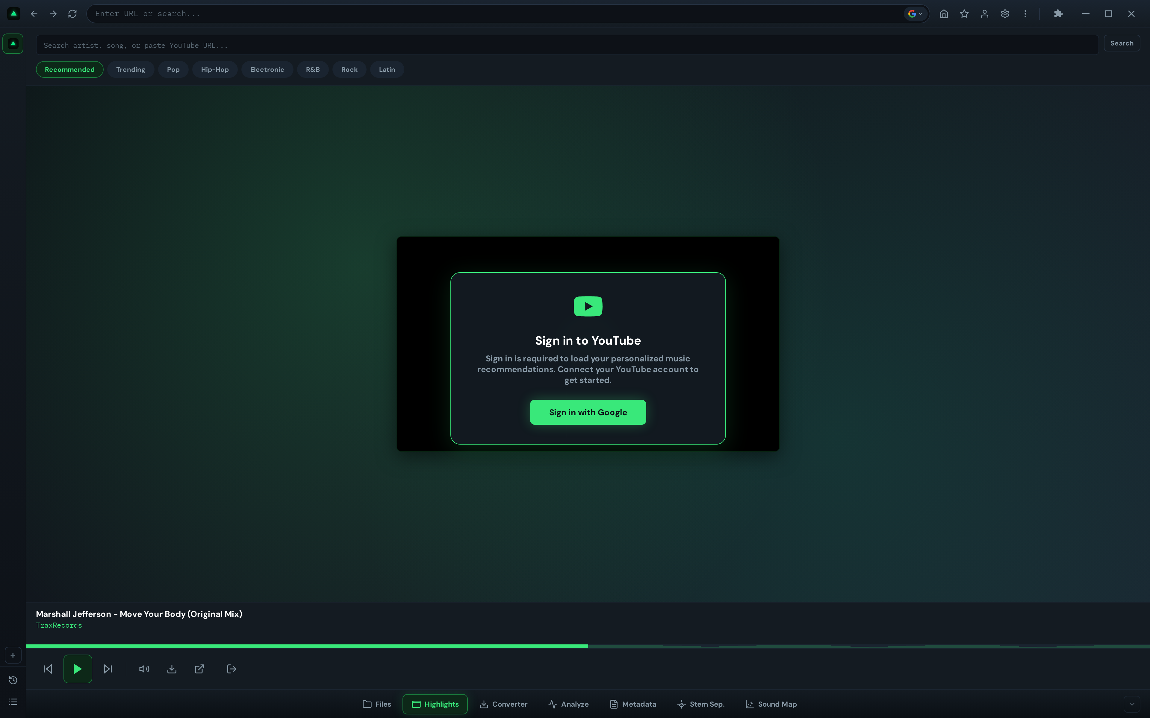The height and width of the screenshot is (718, 1150).
Task: Go to the home page icon
Action: coord(944,14)
